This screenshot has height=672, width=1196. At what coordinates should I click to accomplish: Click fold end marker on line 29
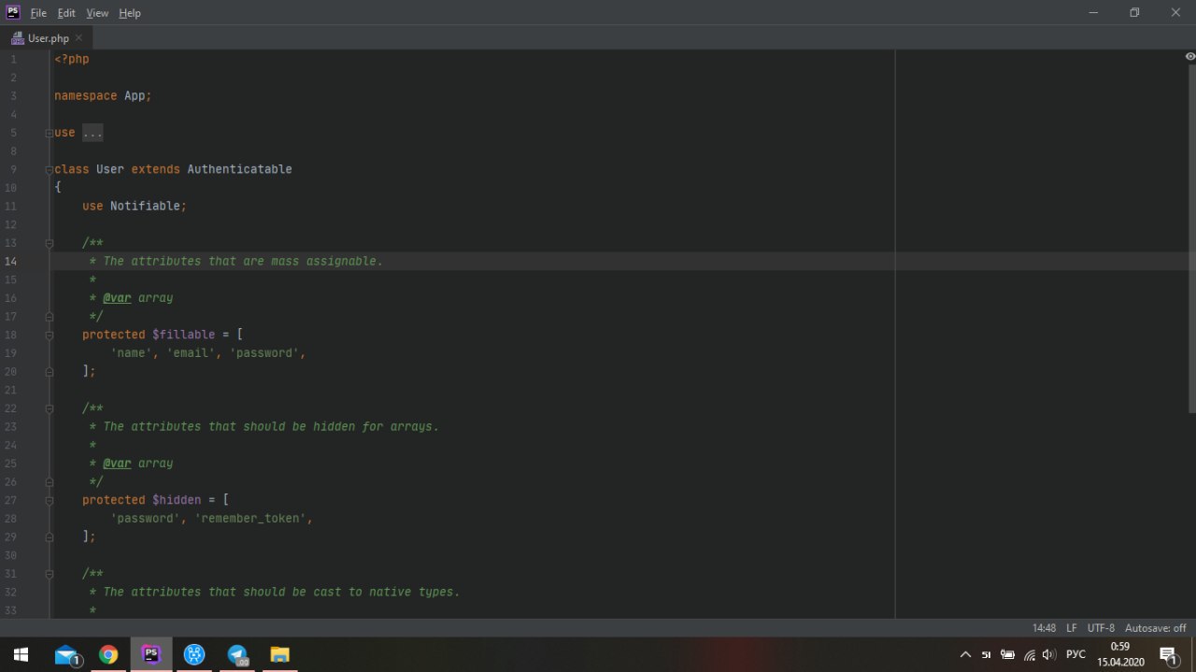pos(49,536)
